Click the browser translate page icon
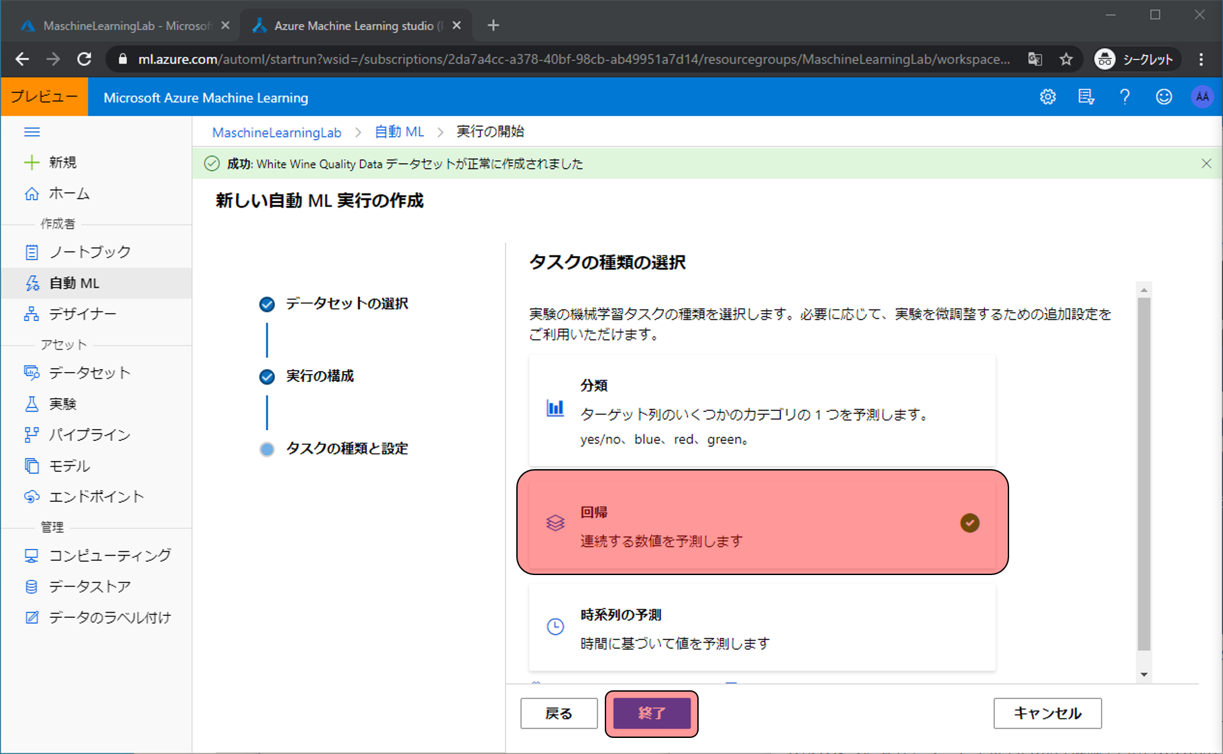The height and width of the screenshot is (754, 1223). pos(1035,60)
